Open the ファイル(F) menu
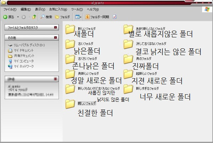The width and height of the screenshot is (213, 143). pos(10,9)
